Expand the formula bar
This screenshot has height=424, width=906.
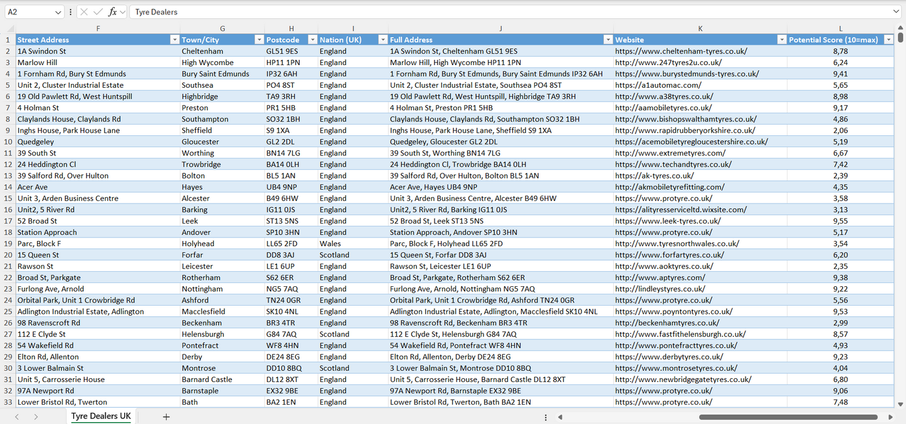(x=896, y=12)
